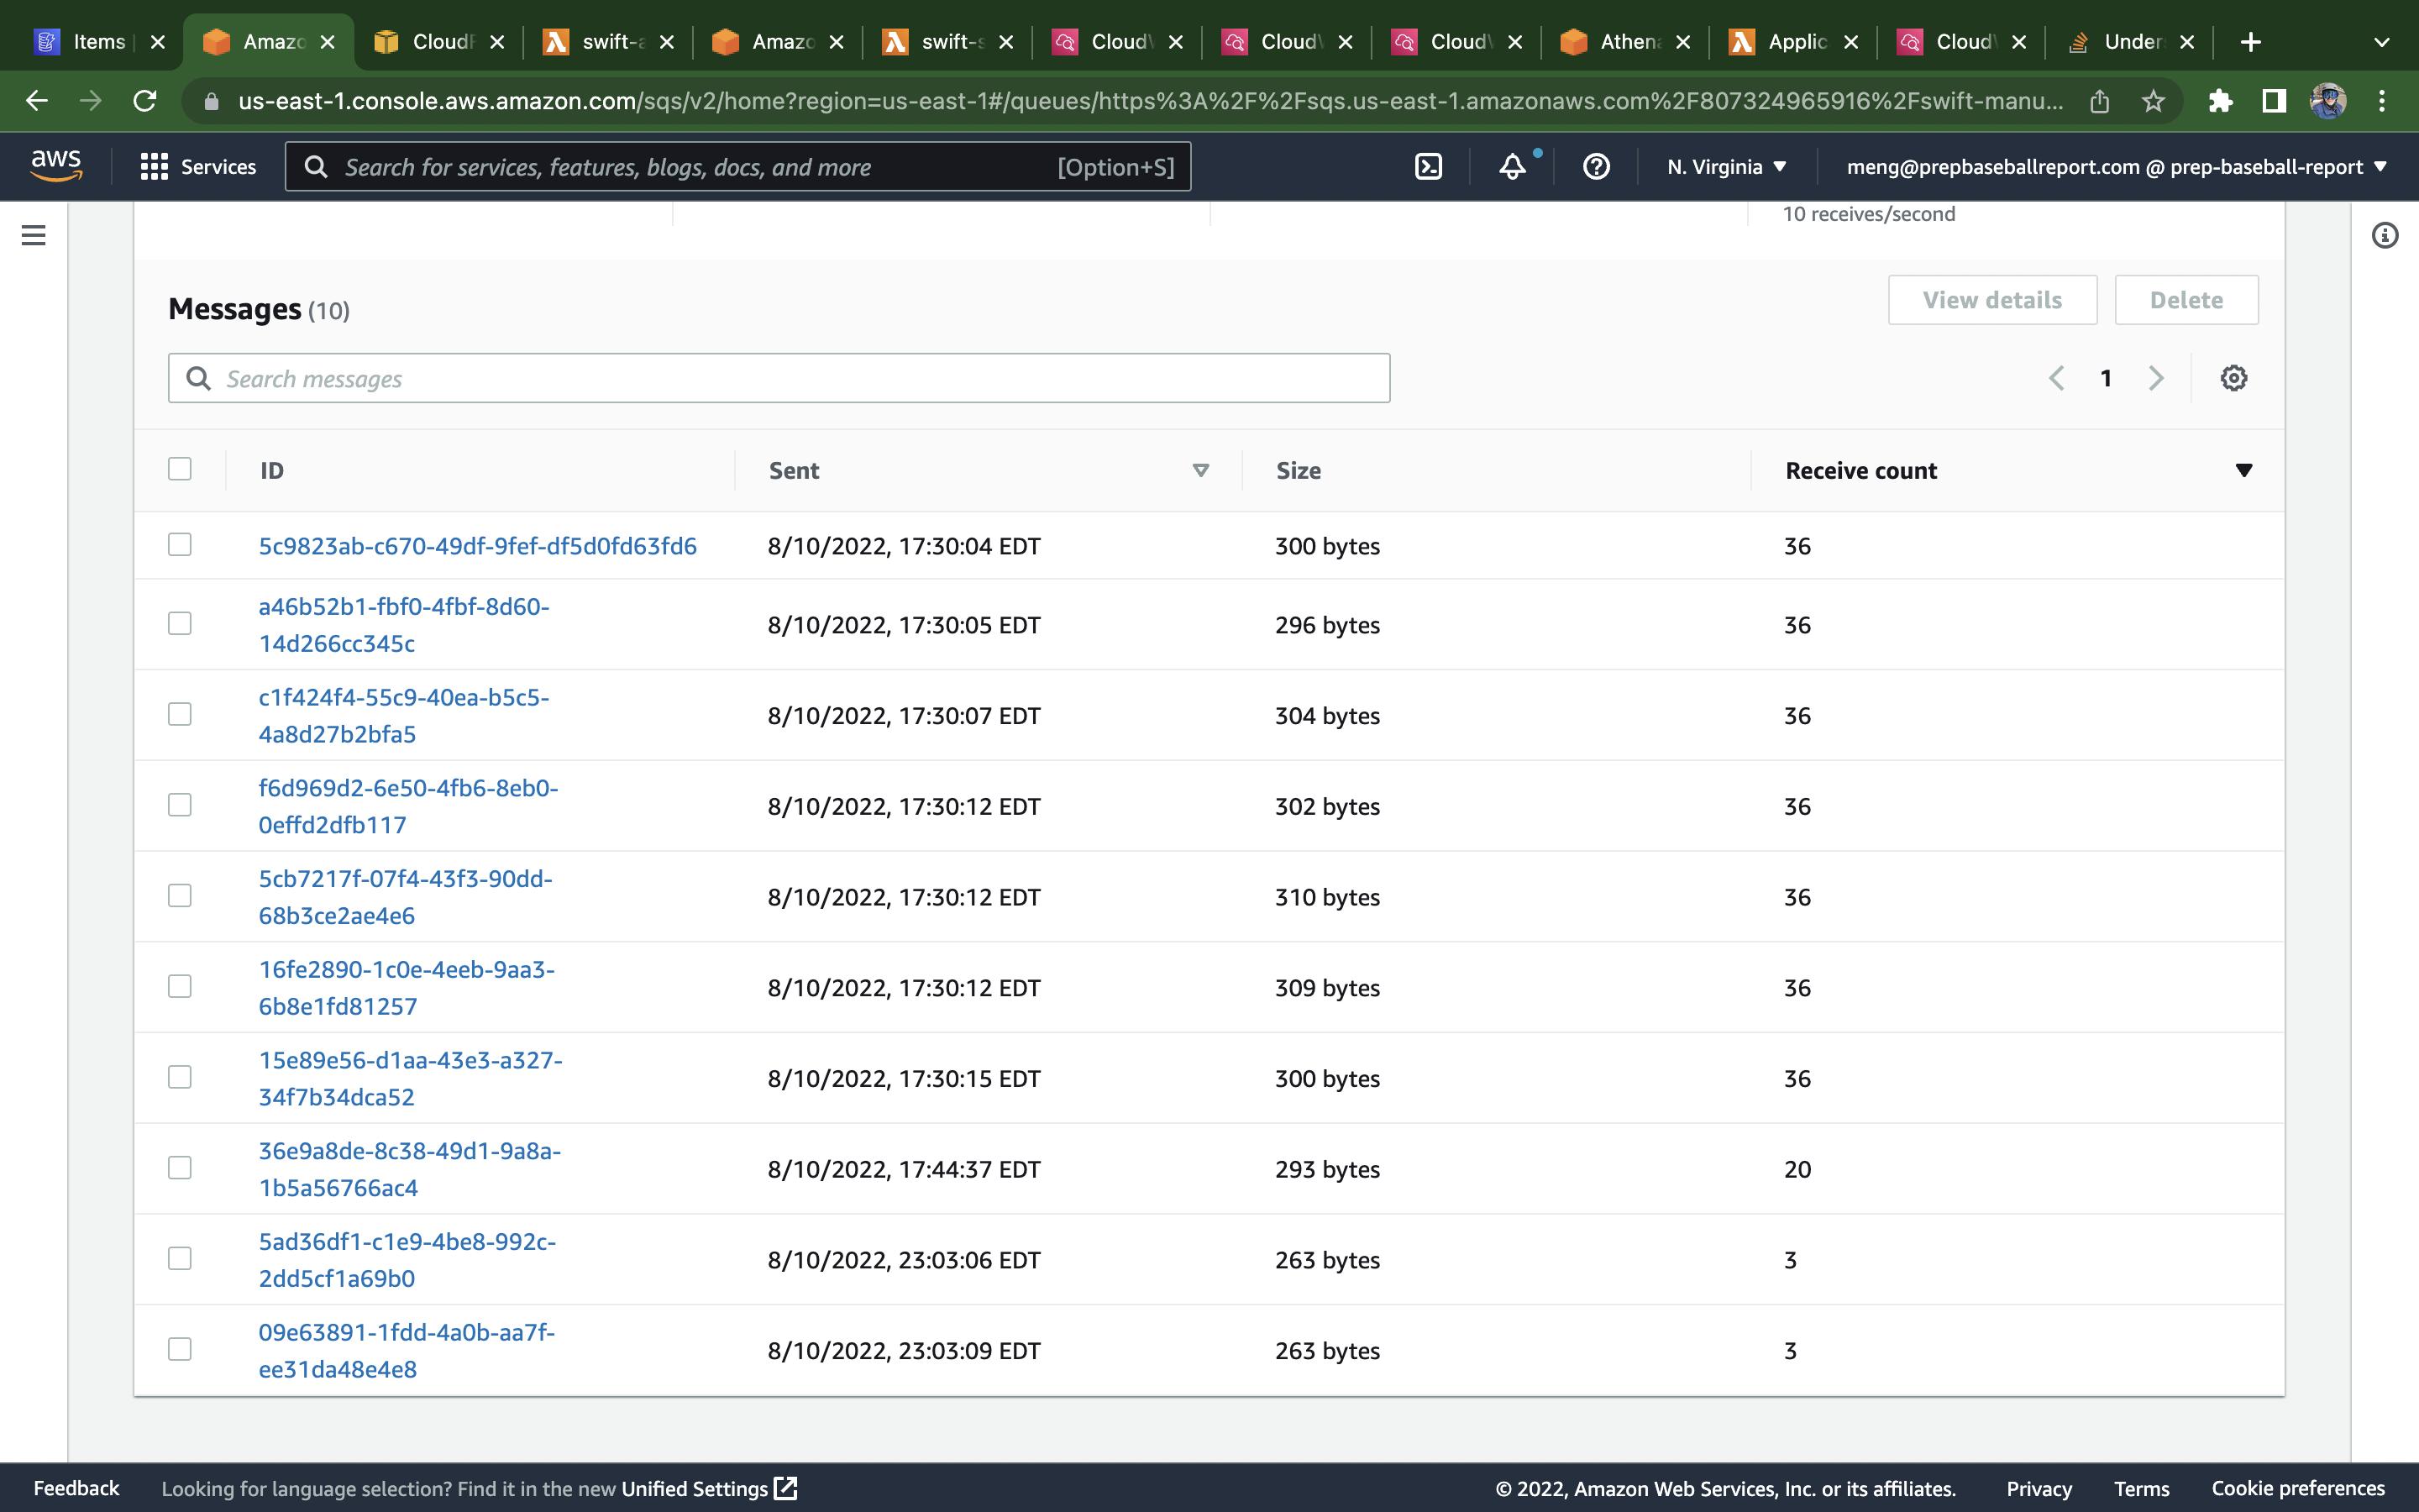
Task: Click the browser forward arrow
Action: (x=91, y=101)
